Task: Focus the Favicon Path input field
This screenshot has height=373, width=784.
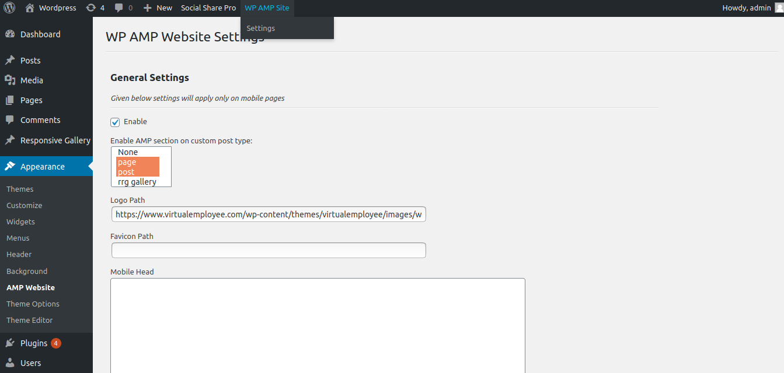Action: click(269, 250)
